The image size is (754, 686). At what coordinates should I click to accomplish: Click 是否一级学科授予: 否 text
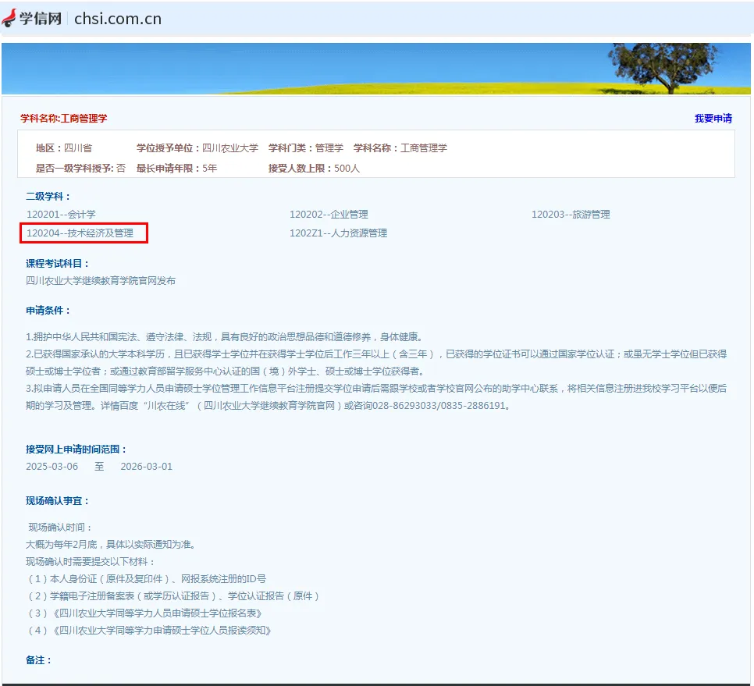tap(80, 169)
